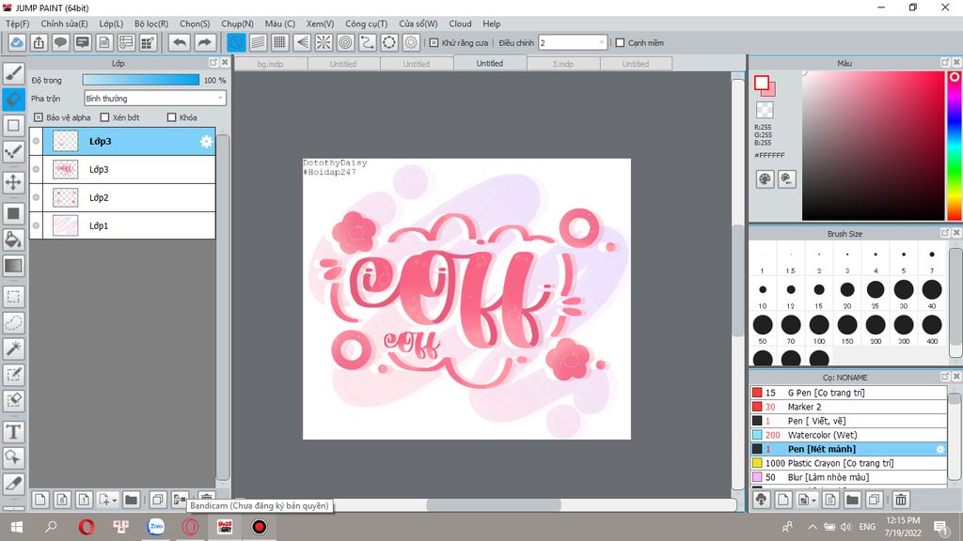This screenshot has height=541, width=963.
Task: Enable Khóa layer lock checkbox
Action: click(172, 117)
